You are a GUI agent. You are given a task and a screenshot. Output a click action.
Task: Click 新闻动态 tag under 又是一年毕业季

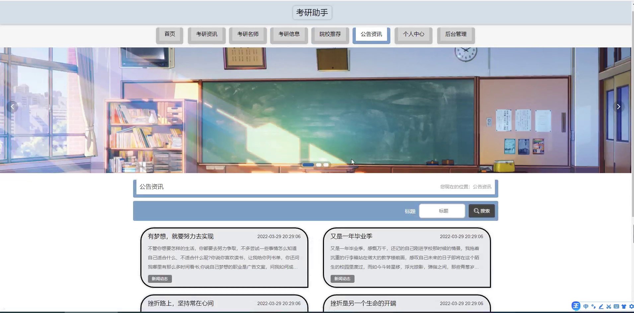342,279
